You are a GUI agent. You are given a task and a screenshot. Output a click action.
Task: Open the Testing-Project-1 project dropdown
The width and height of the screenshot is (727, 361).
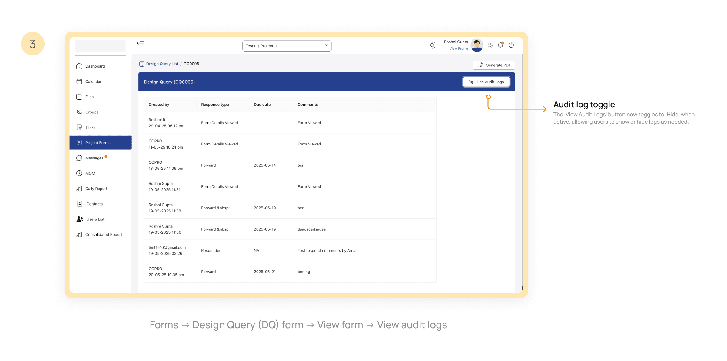287,46
